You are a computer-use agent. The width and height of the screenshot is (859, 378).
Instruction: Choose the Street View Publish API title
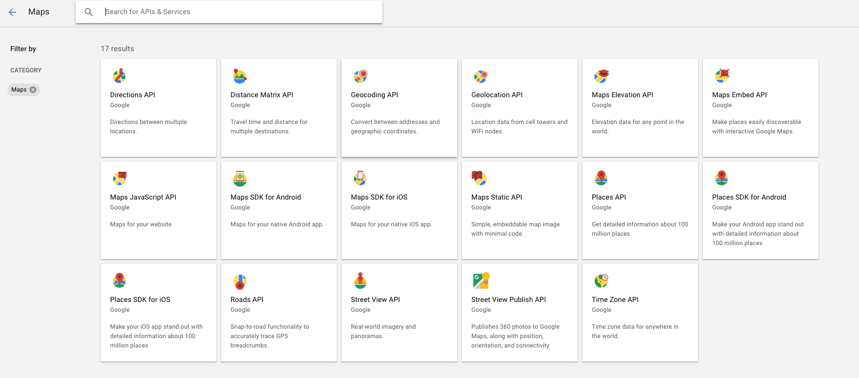coord(509,300)
